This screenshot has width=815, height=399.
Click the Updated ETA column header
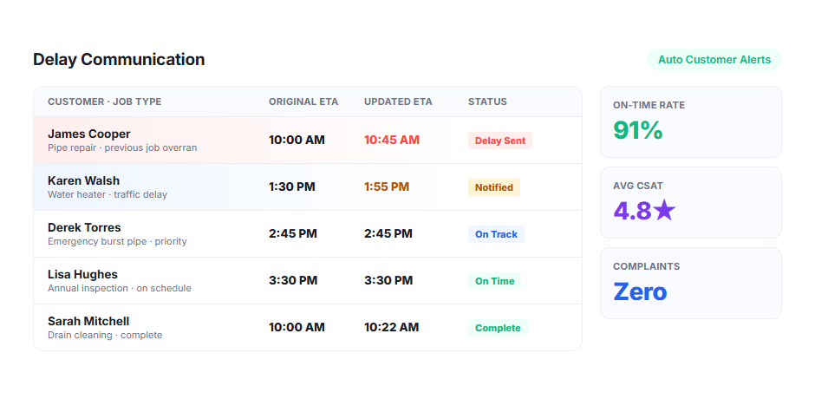tap(398, 101)
